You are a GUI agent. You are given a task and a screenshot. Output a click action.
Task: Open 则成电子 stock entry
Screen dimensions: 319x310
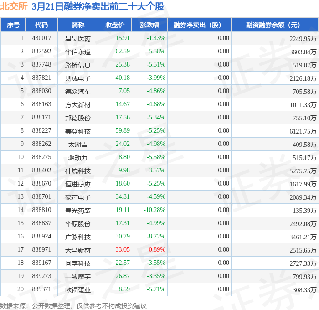pos(78,78)
